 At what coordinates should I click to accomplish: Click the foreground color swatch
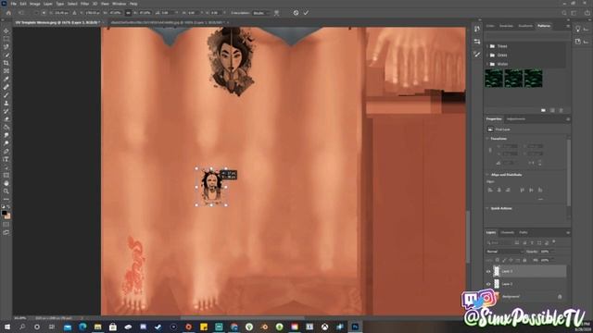[4, 214]
